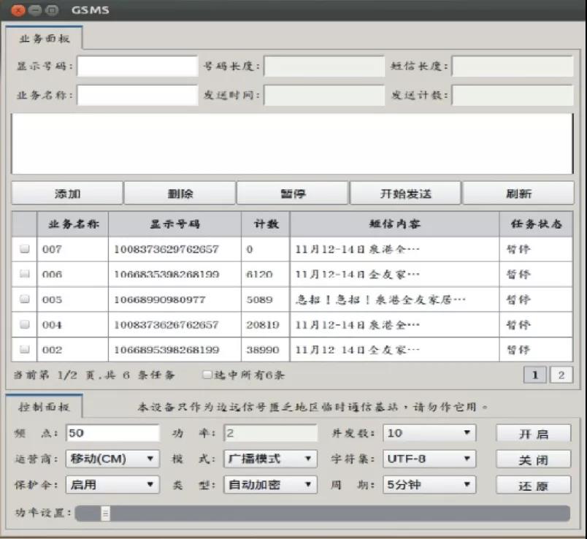Open the 控制面板 tab
The width and height of the screenshot is (587, 539).
45,407
